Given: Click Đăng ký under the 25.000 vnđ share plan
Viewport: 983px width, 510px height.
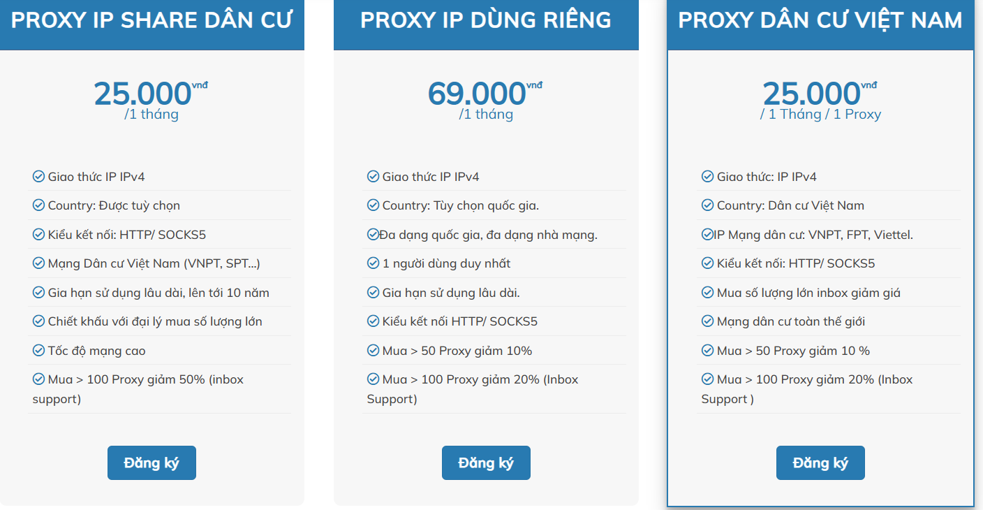Looking at the screenshot, I should coord(151,462).
